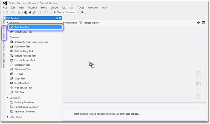Open the Undo history dropdown arrow

(43, 12)
